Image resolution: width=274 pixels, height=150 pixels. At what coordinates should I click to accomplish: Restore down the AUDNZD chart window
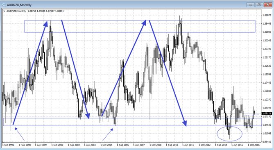point(259,5)
